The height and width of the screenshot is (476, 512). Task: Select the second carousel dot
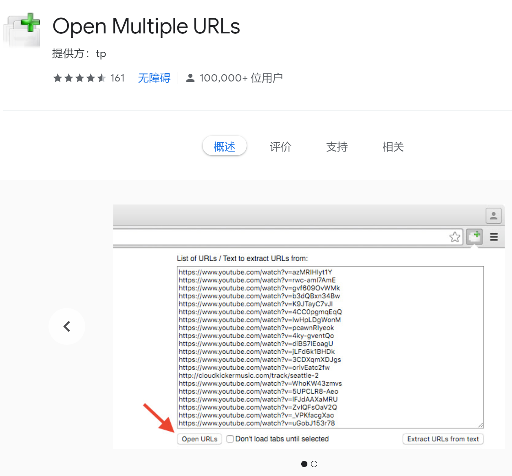[x=314, y=464]
